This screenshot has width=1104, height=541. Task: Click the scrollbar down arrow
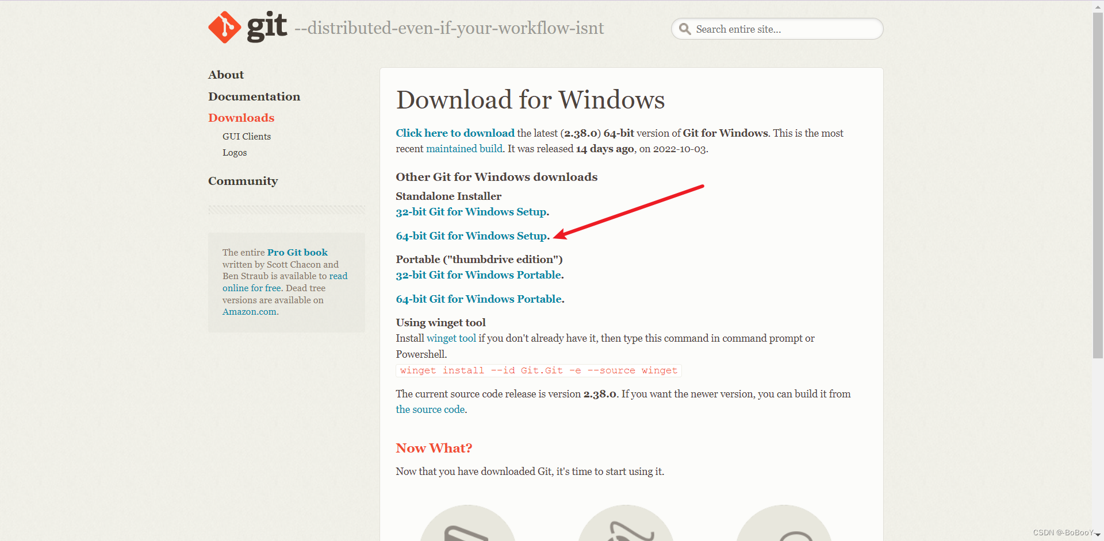(1098, 535)
